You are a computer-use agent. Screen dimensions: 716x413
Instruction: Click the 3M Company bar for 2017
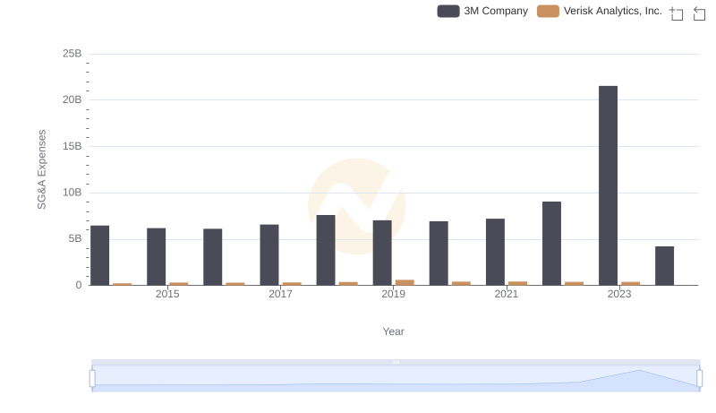tap(269, 255)
